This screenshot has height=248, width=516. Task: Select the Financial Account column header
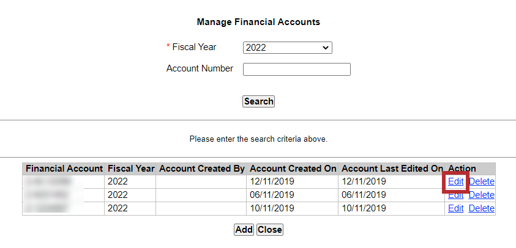tap(64, 168)
